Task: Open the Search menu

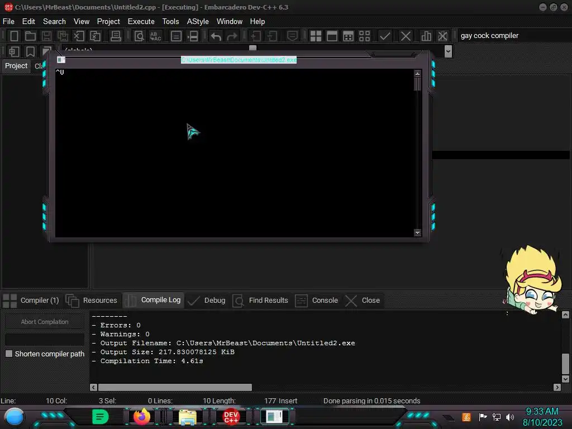Action: coord(54,22)
